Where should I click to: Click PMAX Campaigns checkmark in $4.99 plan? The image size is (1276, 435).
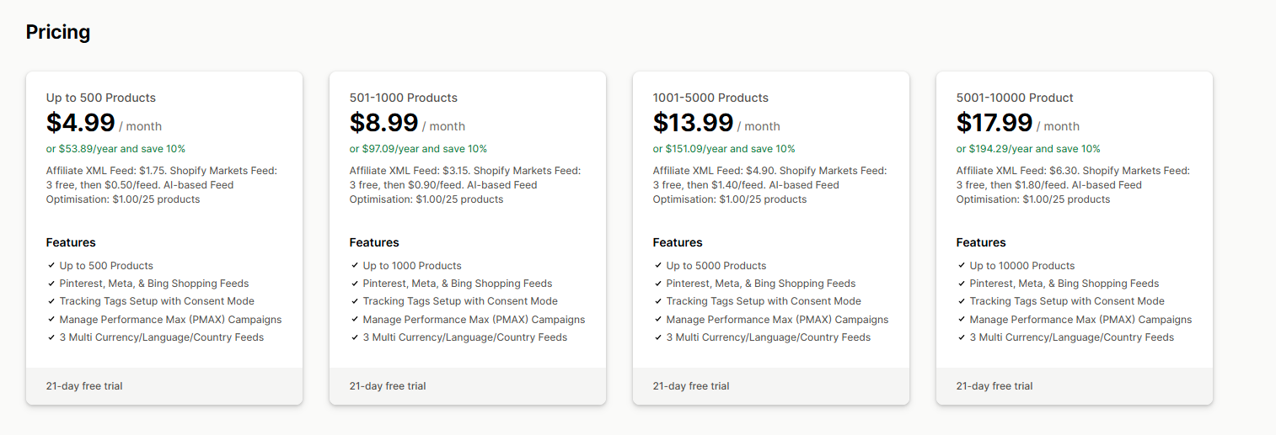(51, 320)
